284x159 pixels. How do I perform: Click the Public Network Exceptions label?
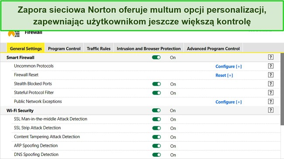click(x=38, y=101)
